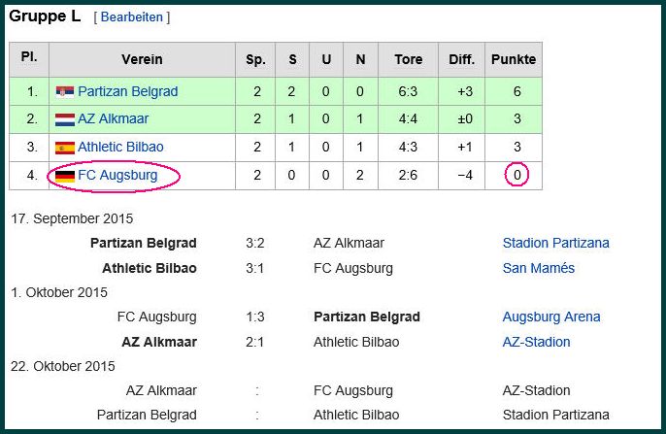This screenshot has width=666, height=434.
Task: Open the circled FC Augsburg team link
Action: 117,175
